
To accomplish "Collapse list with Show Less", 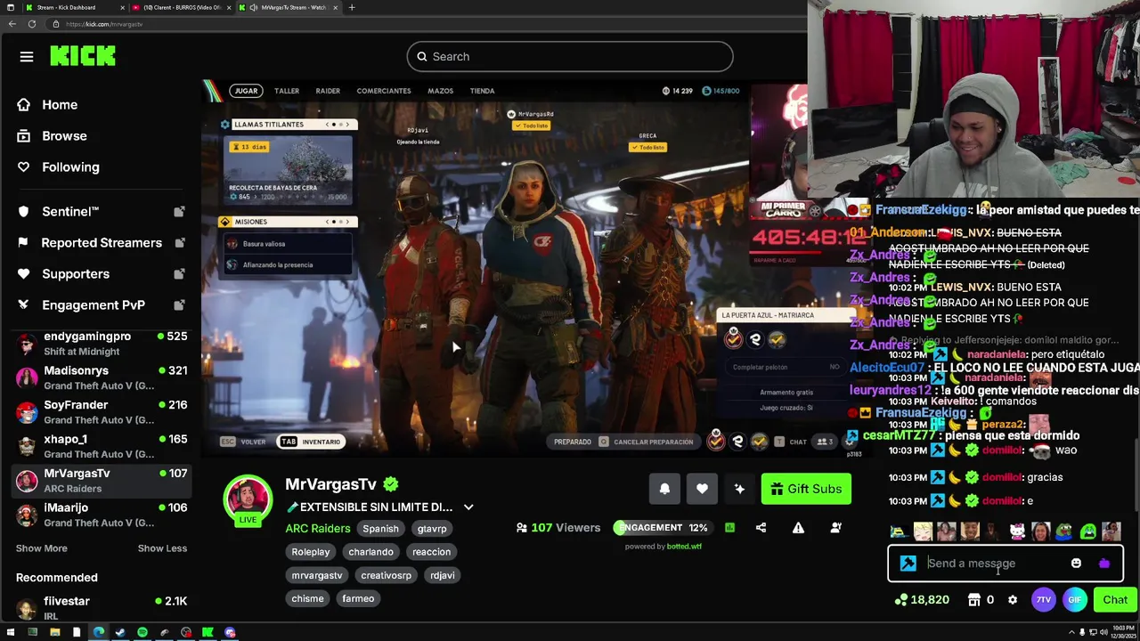I will [162, 548].
